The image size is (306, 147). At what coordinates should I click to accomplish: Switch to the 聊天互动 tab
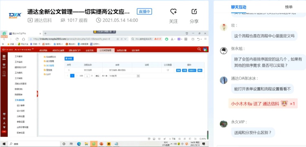[x=239, y=7]
